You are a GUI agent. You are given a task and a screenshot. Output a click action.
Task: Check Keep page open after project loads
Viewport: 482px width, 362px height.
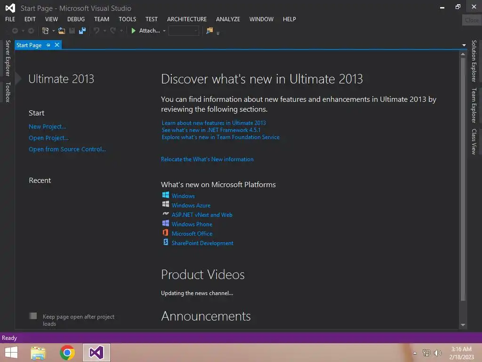pos(33,316)
